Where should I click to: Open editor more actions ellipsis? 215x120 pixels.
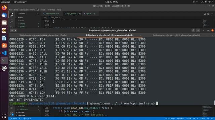[212, 14]
